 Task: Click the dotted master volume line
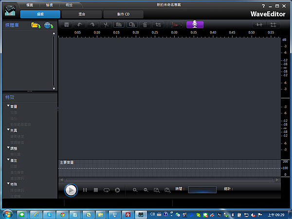coord(169,168)
